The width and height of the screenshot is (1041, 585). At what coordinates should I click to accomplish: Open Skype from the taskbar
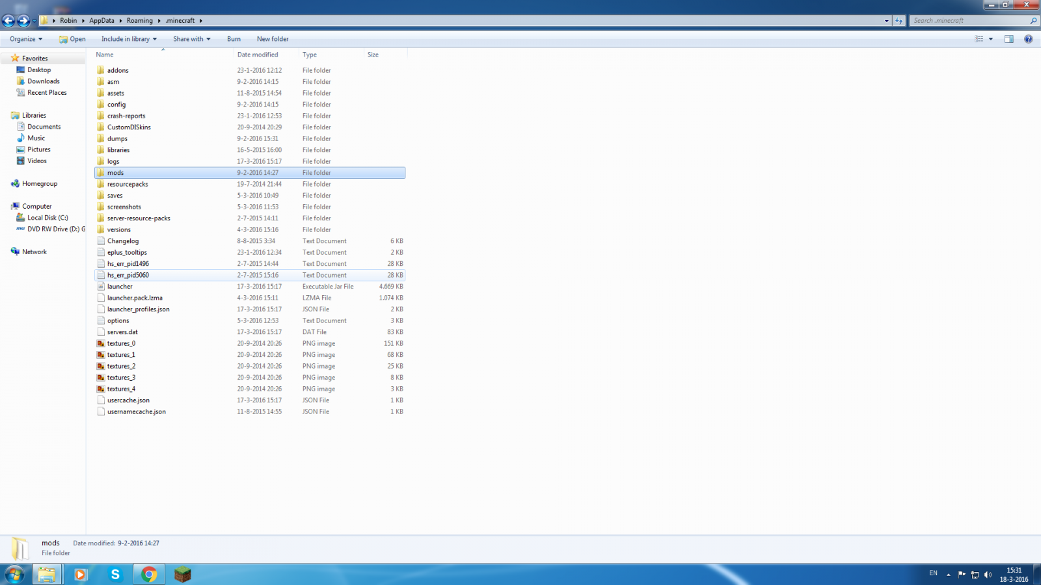(115, 575)
